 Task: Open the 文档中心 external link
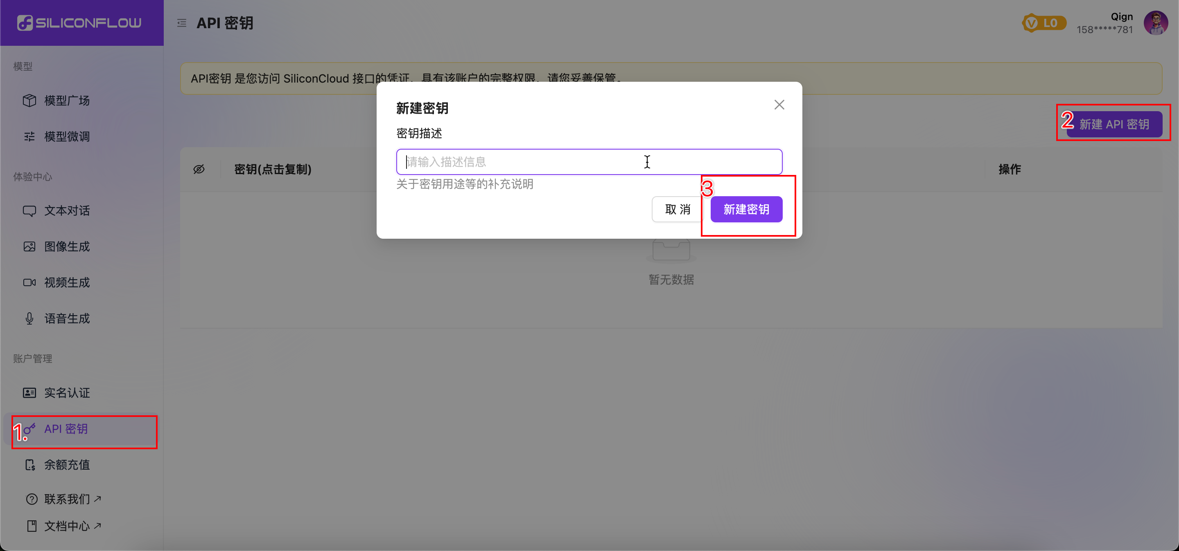pyautogui.click(x=67, y=526)
